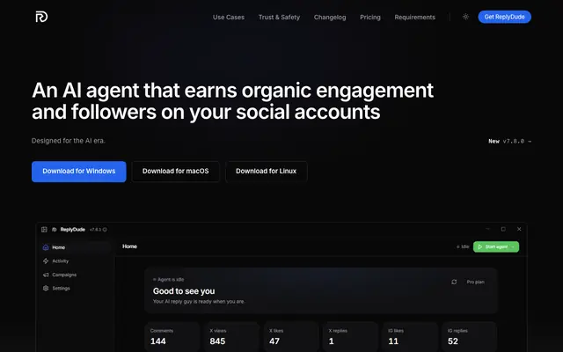Click the Pro plan label

pyautogui.click(x=475, y=282)
